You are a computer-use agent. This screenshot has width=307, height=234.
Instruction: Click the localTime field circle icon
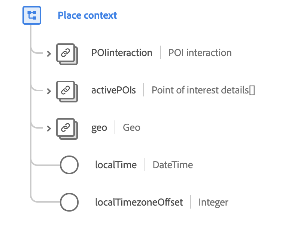tap(69, 165)
